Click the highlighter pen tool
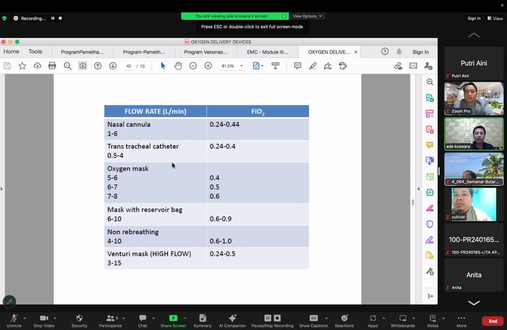The width and height of the screenshot is (507, 330). (x=313, y=66)
